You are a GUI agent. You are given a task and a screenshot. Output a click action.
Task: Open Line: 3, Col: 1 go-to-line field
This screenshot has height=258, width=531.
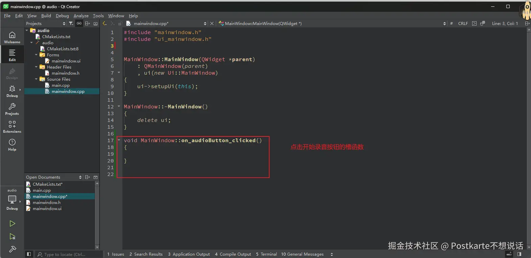point(505,23)
